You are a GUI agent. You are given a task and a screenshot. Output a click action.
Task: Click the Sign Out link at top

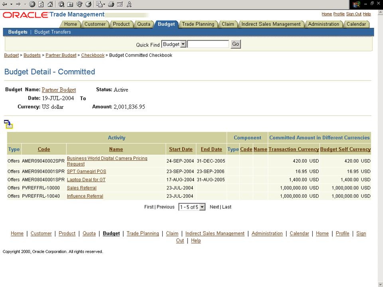353,14
